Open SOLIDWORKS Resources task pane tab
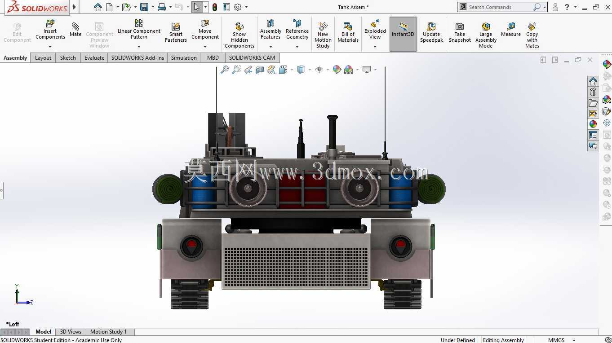Image resolution: width=612 pixels, height=343 pixels. click(593, 81)
